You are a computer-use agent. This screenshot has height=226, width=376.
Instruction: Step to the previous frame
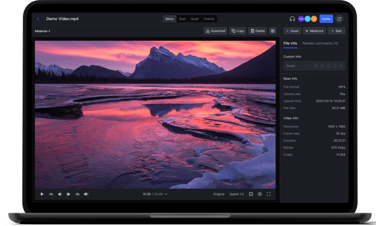(x=60, y=194)
